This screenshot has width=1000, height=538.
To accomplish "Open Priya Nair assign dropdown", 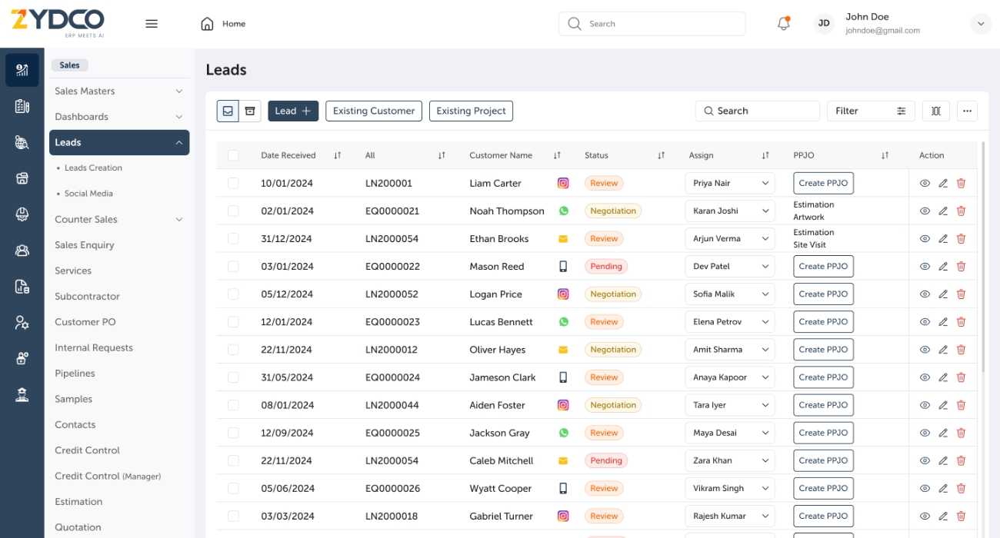I will 729,184.
